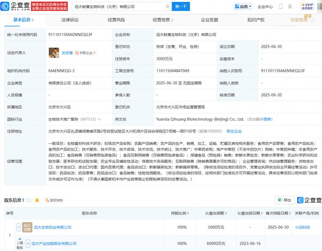
Task: Click info icon beside 历史信息 tab
Action: (312, 20)
